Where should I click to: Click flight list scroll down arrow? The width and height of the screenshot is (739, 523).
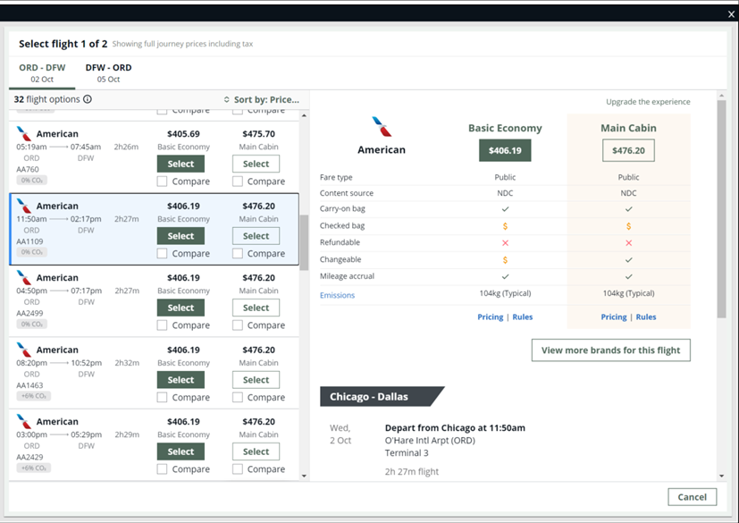click(304, 476)
